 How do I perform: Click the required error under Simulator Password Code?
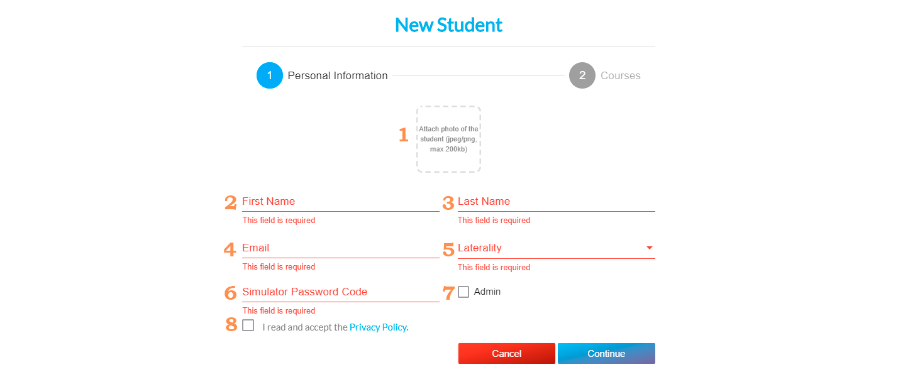[x=279, y=310]
